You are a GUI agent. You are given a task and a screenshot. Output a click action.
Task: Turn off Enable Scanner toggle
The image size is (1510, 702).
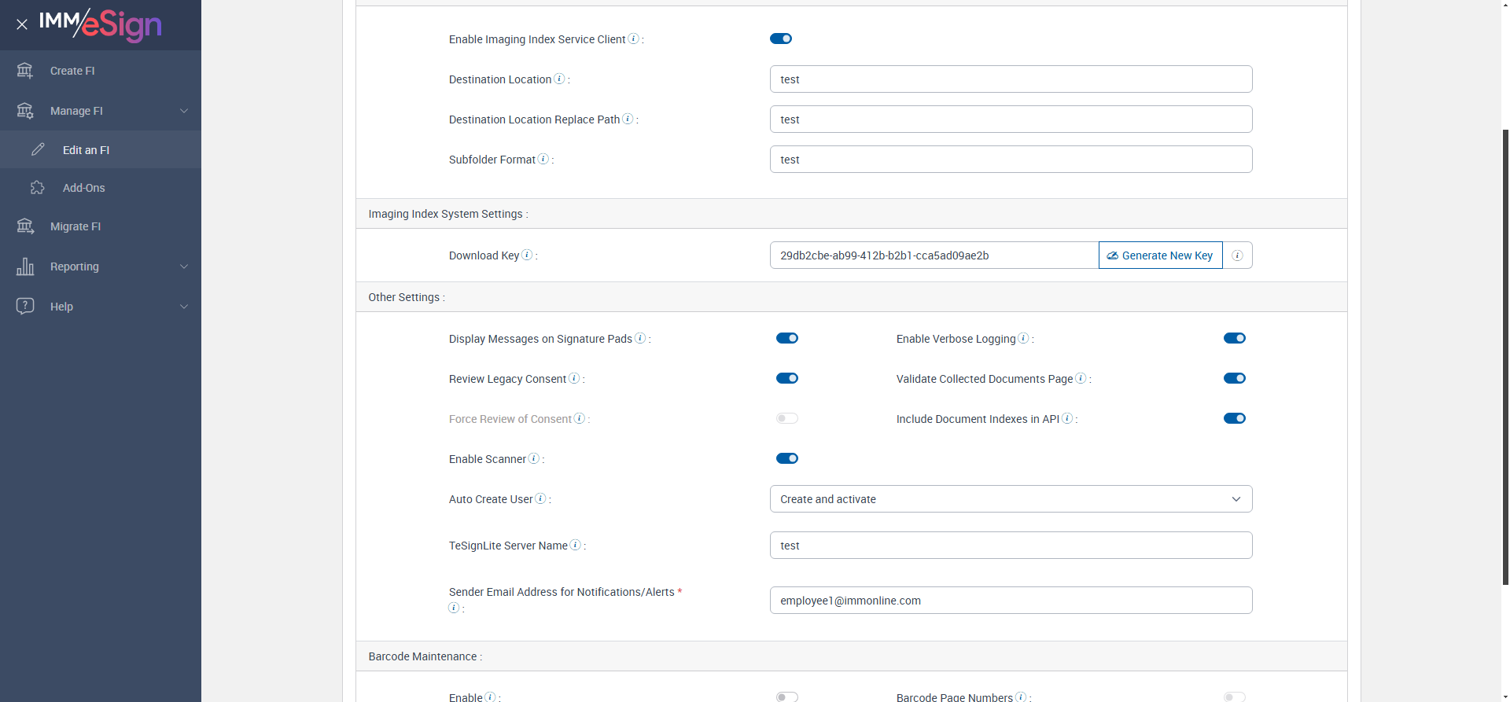click(x=787, y=458)
